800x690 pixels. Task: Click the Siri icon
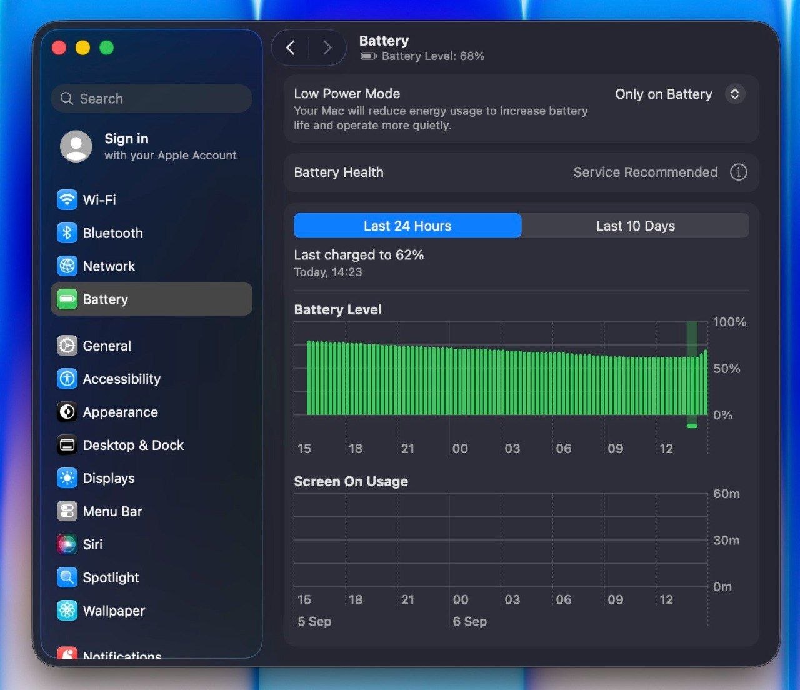tap(67, 544)
